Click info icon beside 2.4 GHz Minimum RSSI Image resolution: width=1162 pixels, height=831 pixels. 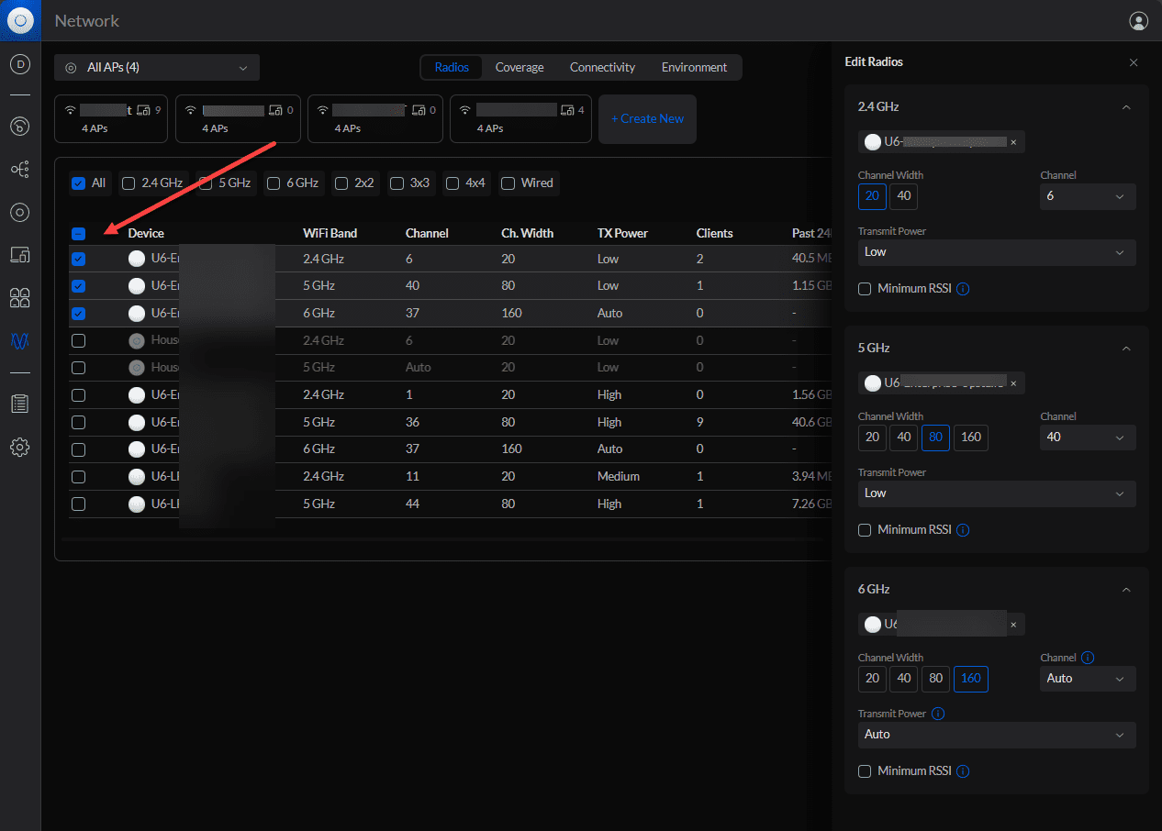click(963, 289)
